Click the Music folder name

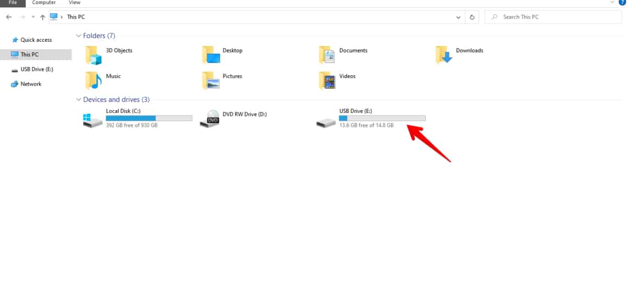coord(113,76)
